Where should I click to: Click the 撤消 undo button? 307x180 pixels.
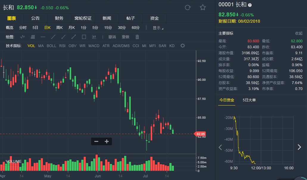pyautogui.click(x=112, y=37)
